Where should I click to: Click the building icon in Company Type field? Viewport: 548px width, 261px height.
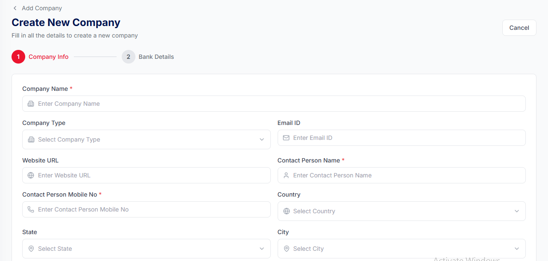coord(31,139)
